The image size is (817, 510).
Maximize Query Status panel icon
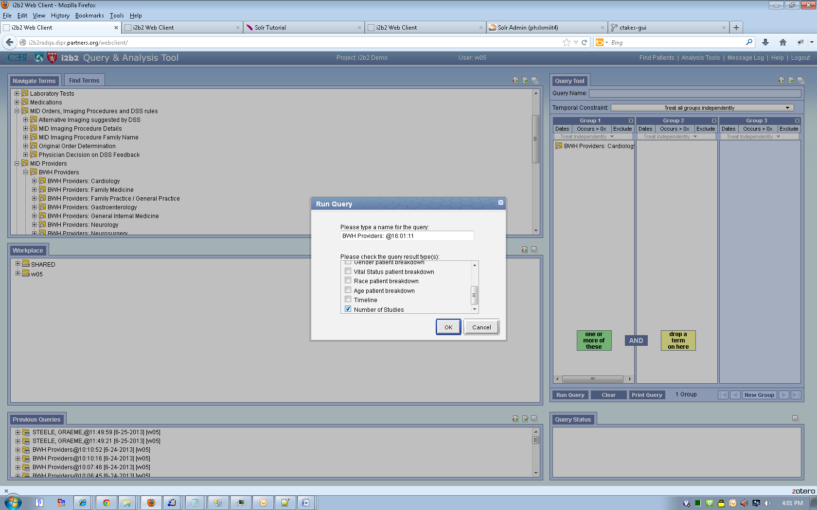[795, 419]
